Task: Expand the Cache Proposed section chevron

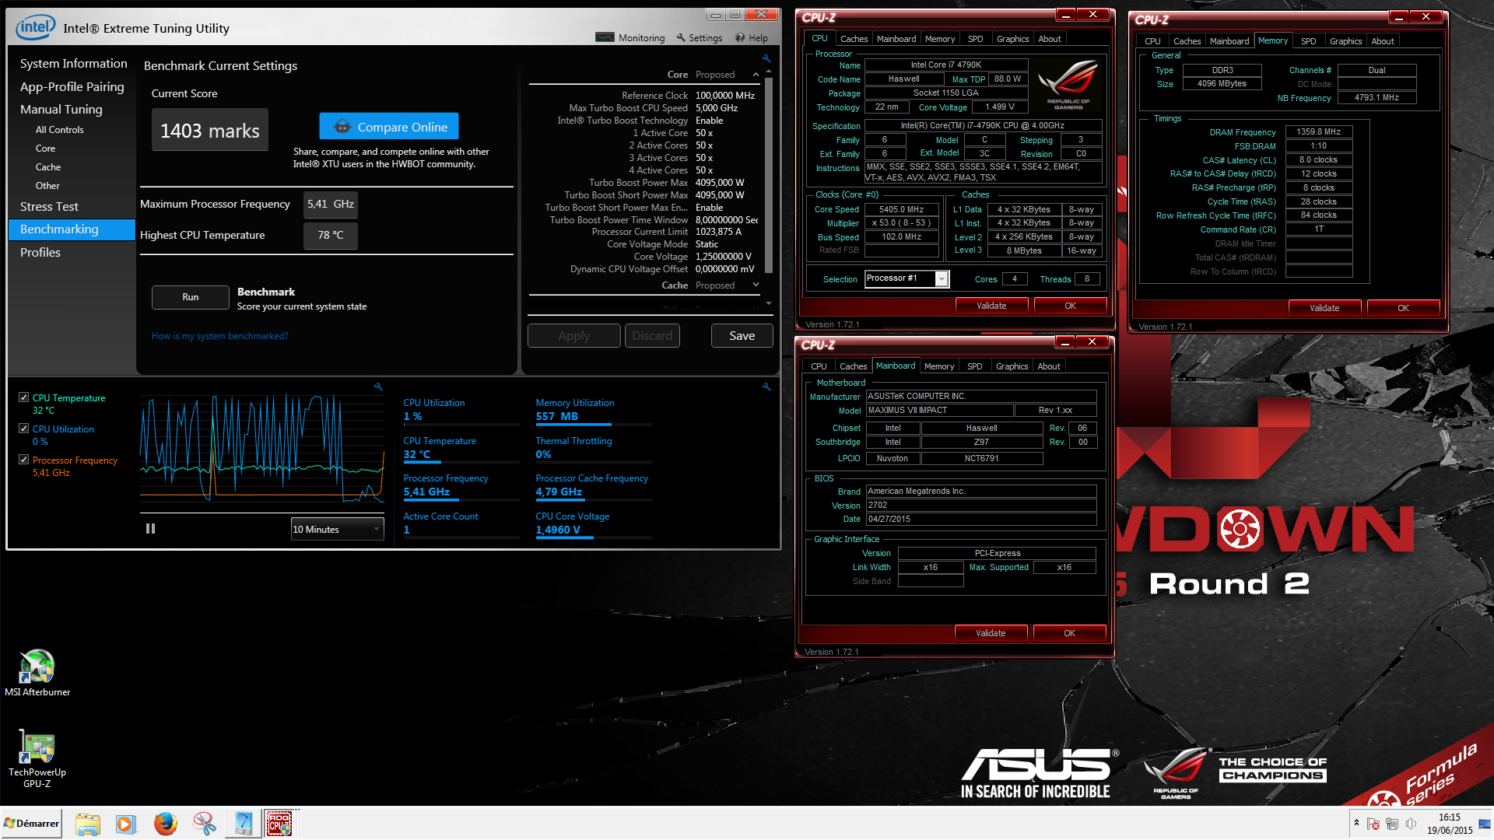Action: click(756, 285)
